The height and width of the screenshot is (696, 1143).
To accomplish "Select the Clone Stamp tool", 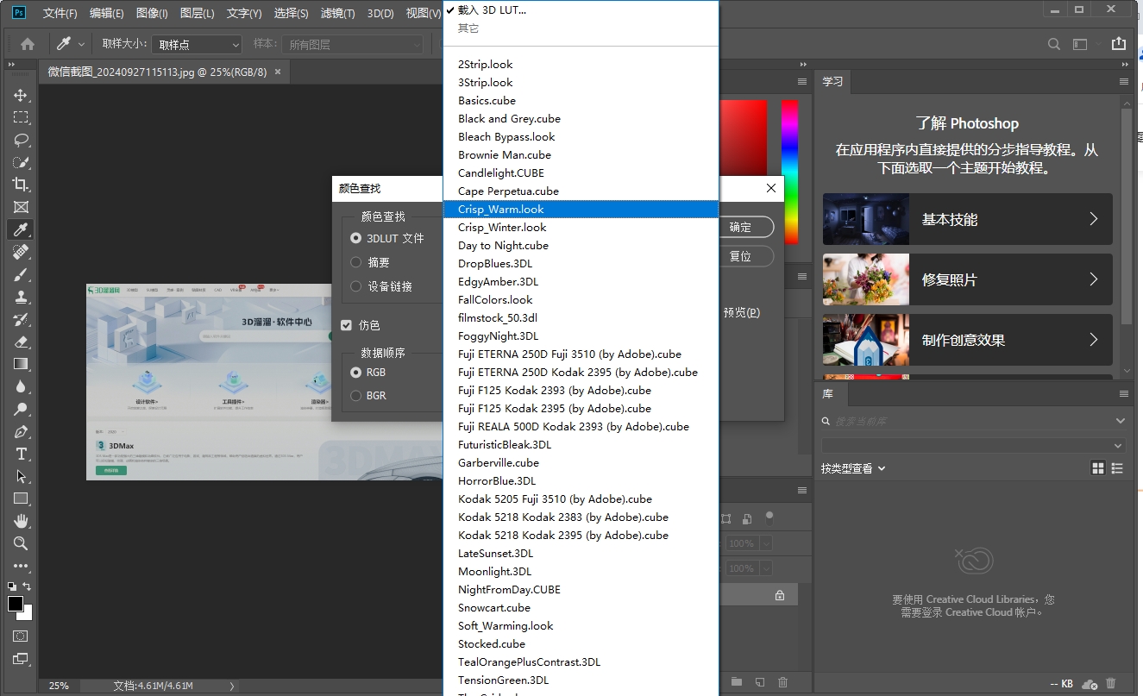I will pyautogui.click(x=21, y=297).
